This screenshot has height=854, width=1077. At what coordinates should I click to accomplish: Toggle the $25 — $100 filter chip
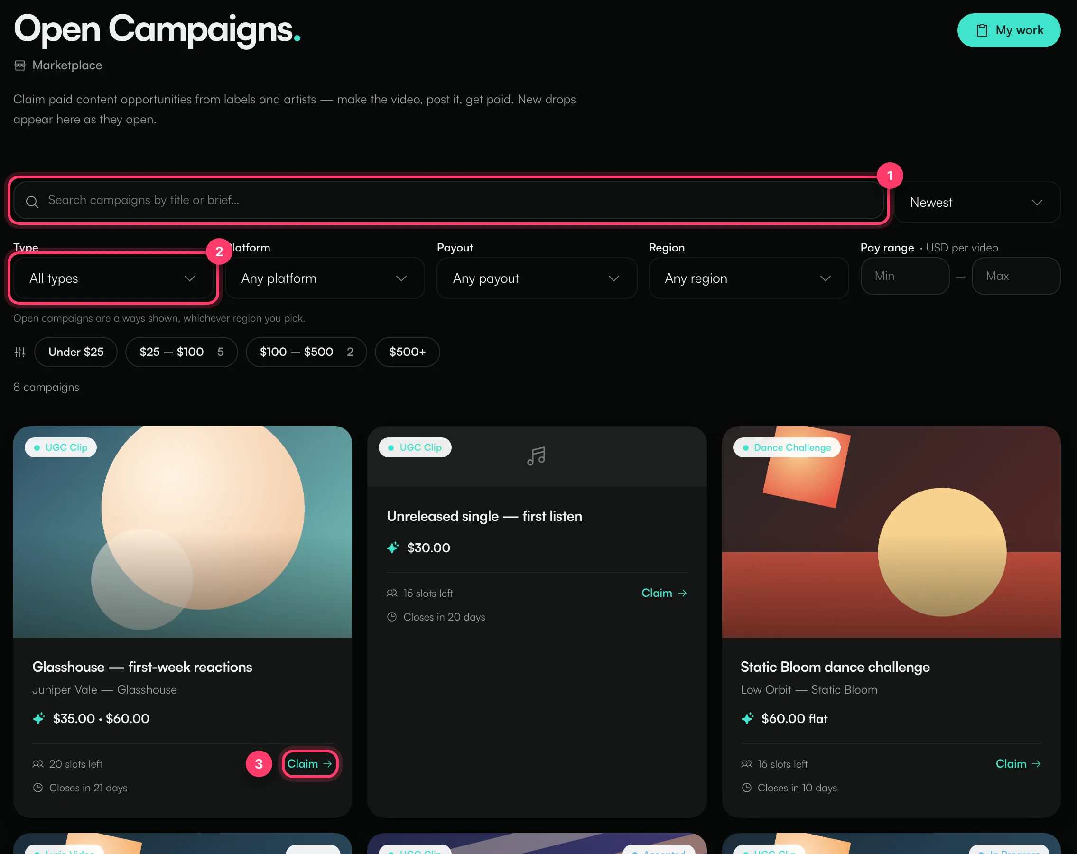pos(181,352)
